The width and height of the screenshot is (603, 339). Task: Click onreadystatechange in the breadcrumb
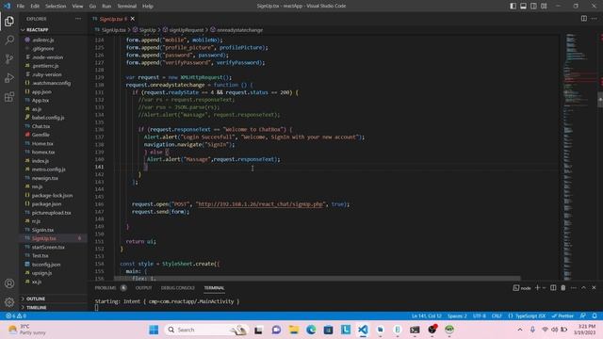(x=239, y=30)
